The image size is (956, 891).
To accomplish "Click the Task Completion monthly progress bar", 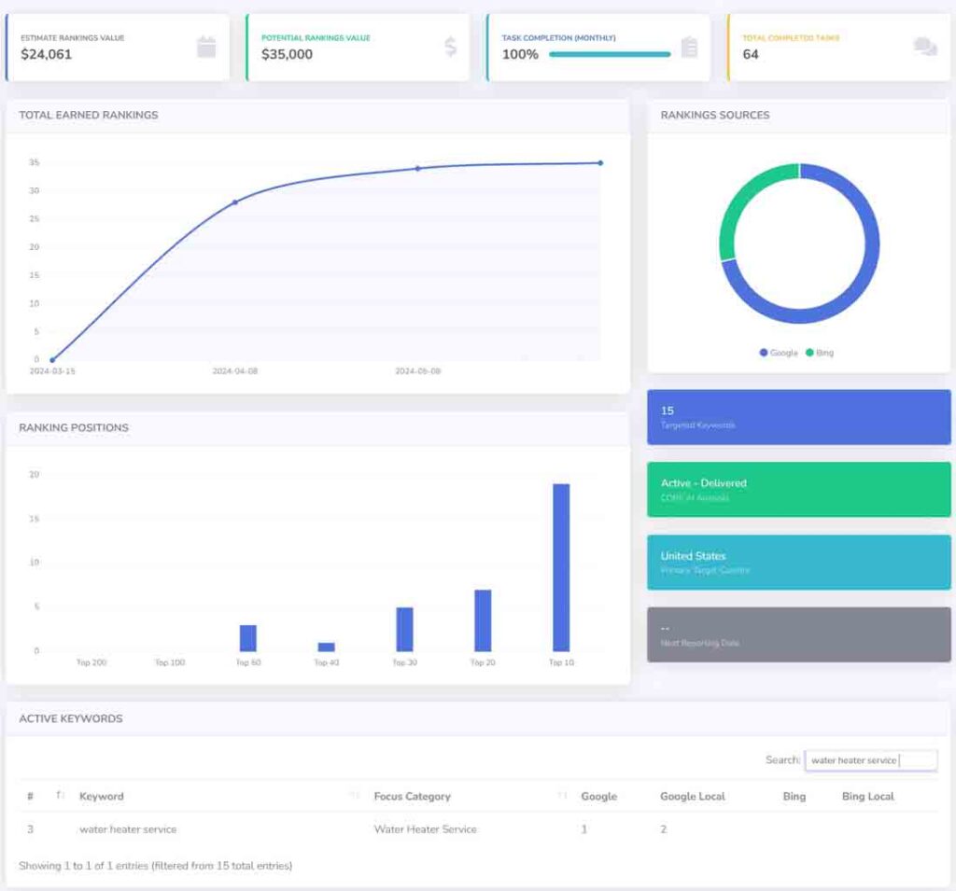I will (x=610, y=54).
